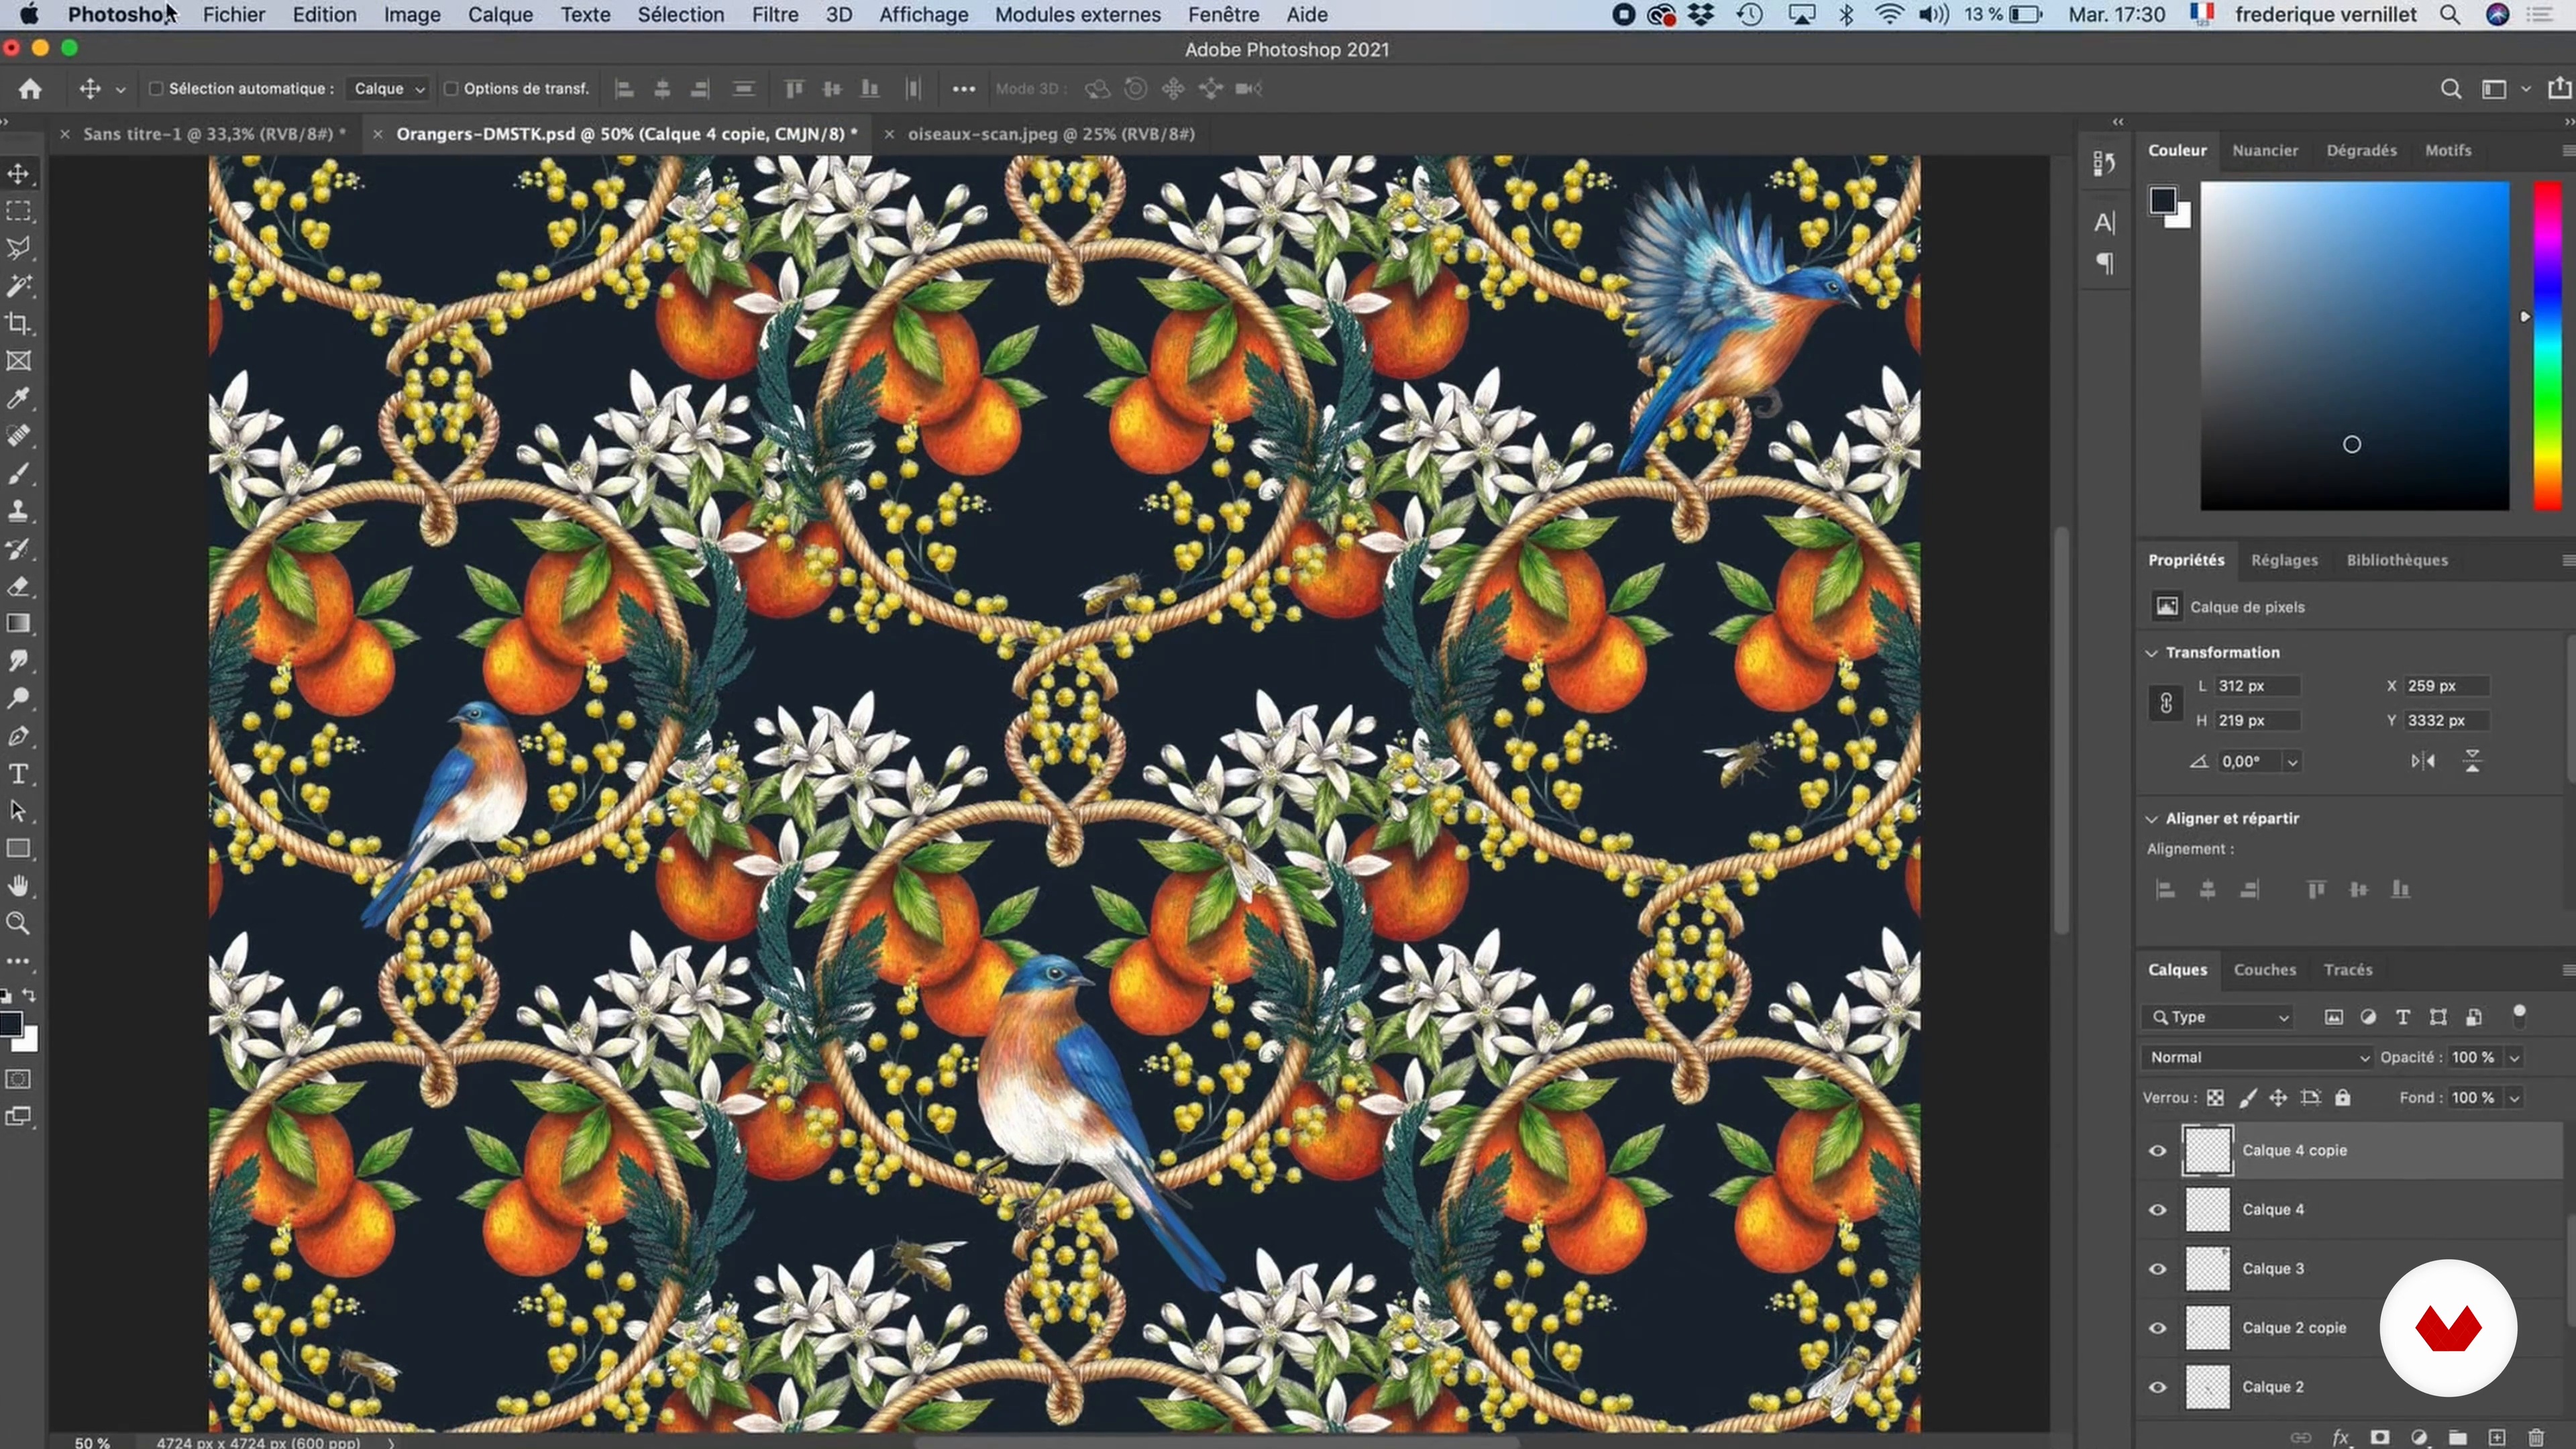Delete layer using the trash icon
Viewport: 2576px width, 1449px height.
[x=2536, y=1437]
